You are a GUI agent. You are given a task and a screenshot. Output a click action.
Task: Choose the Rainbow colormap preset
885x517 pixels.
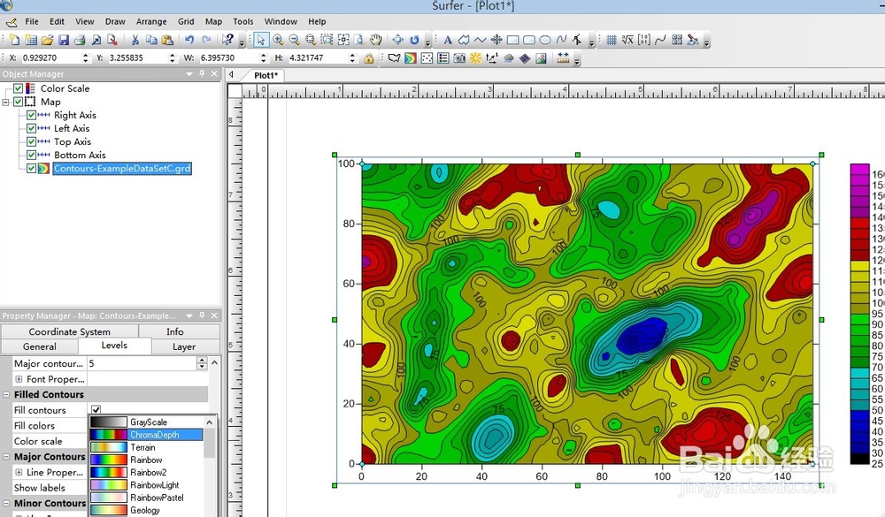coord(146,460)
